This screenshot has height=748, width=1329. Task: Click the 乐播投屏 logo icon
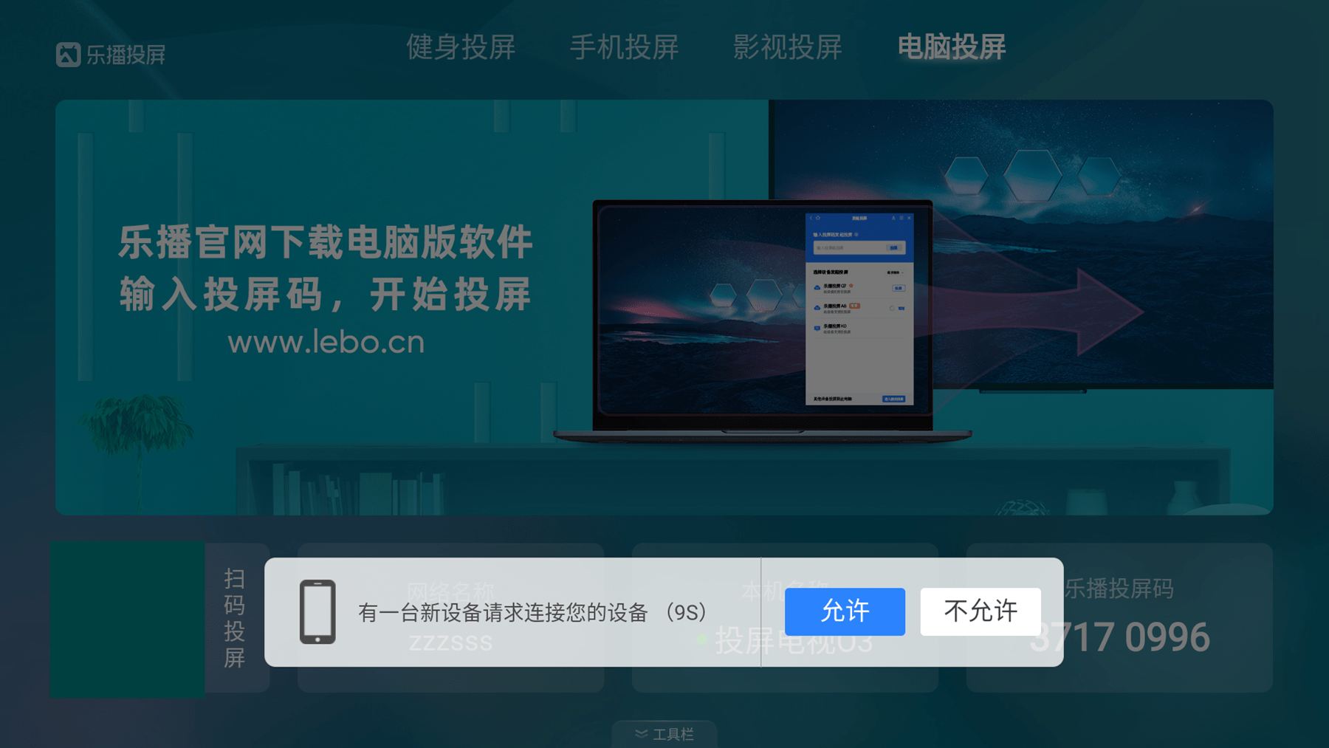[x=68, y=55]
